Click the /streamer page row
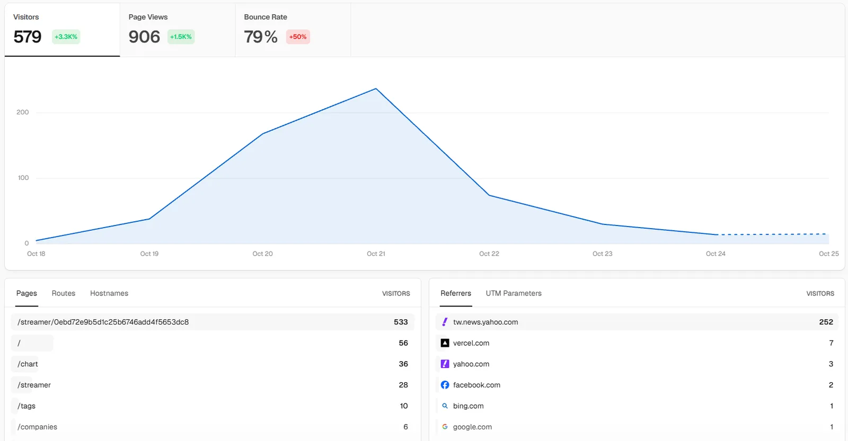The image size is (848, 441). [213, 385]
